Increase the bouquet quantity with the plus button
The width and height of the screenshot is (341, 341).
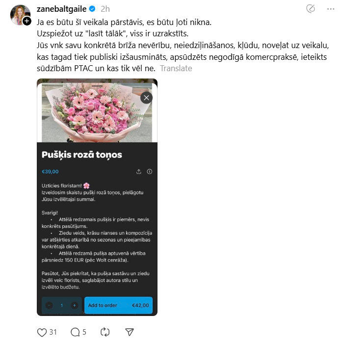[75, 305]
